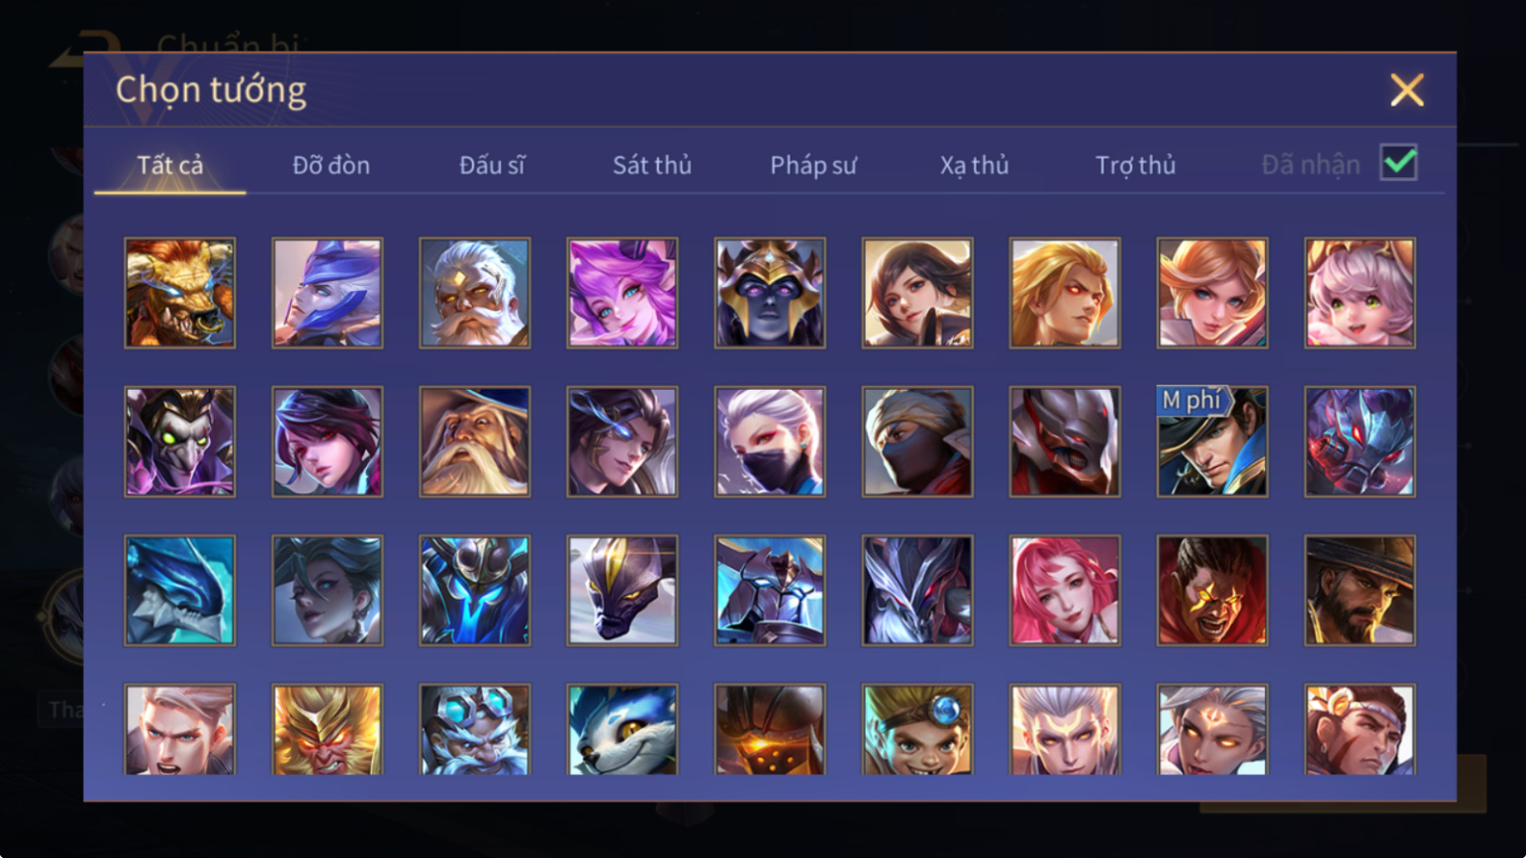The width and height of the screenshot is (1526, 858).
Task: Open the 'Sát thủ' tab
Action: [652, 165]
